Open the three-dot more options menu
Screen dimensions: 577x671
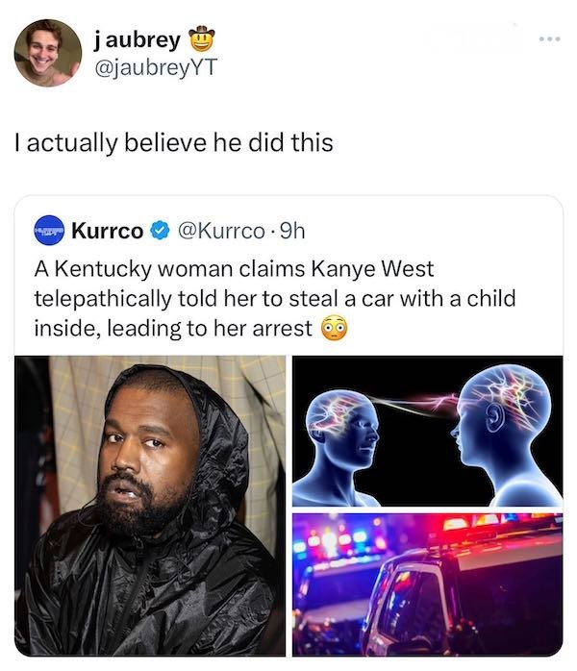click(550, 39)
